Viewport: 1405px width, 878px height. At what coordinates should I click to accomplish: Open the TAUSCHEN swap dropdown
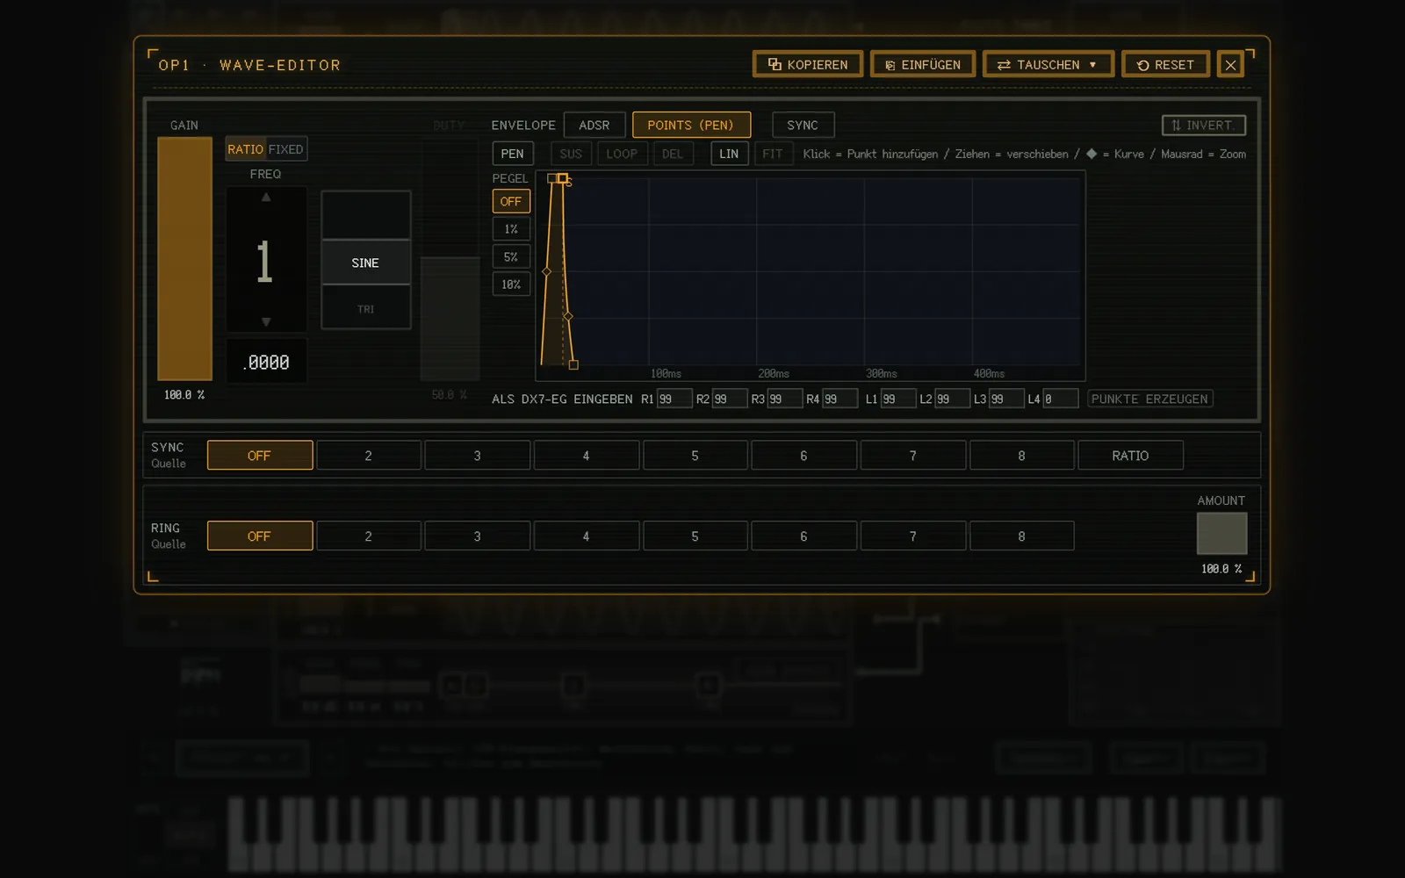1048,64
